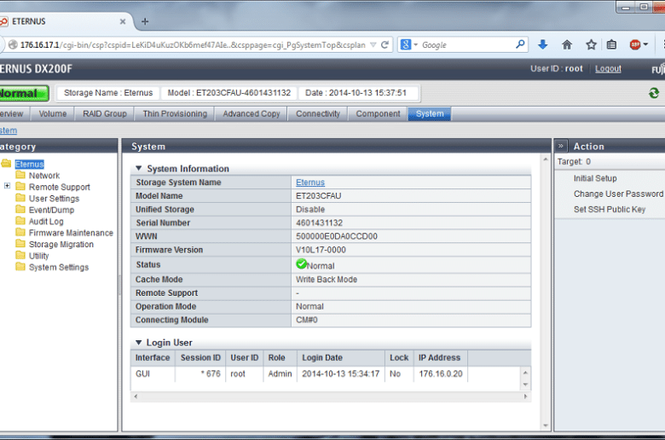665x440 pixels.
Task: Open the address bar history dropdown
Action: point(373,44)
